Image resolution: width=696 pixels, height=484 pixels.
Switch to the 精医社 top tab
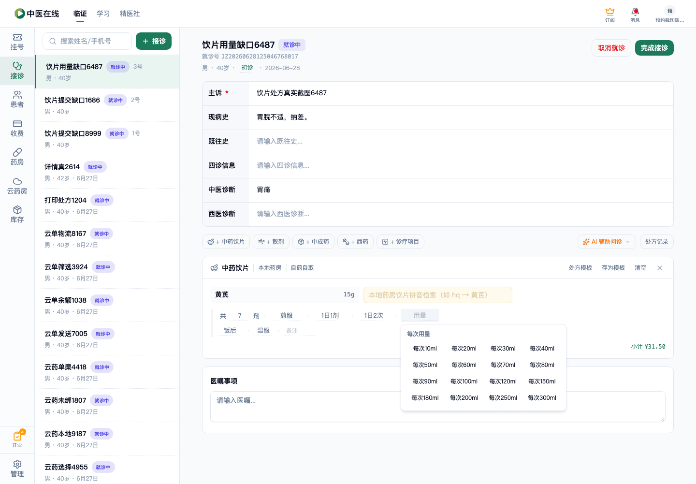tap(130, 14)
